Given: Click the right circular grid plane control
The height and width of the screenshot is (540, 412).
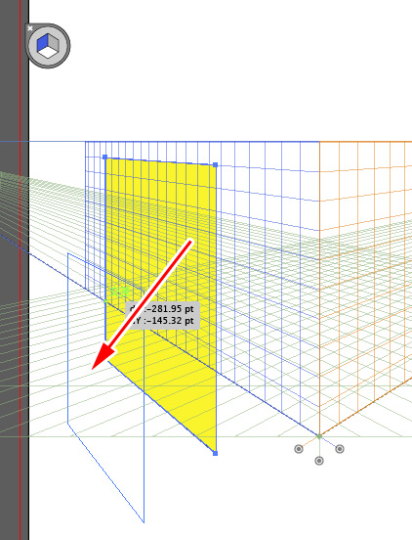Looking at the screenshot, I should point(340,449).
